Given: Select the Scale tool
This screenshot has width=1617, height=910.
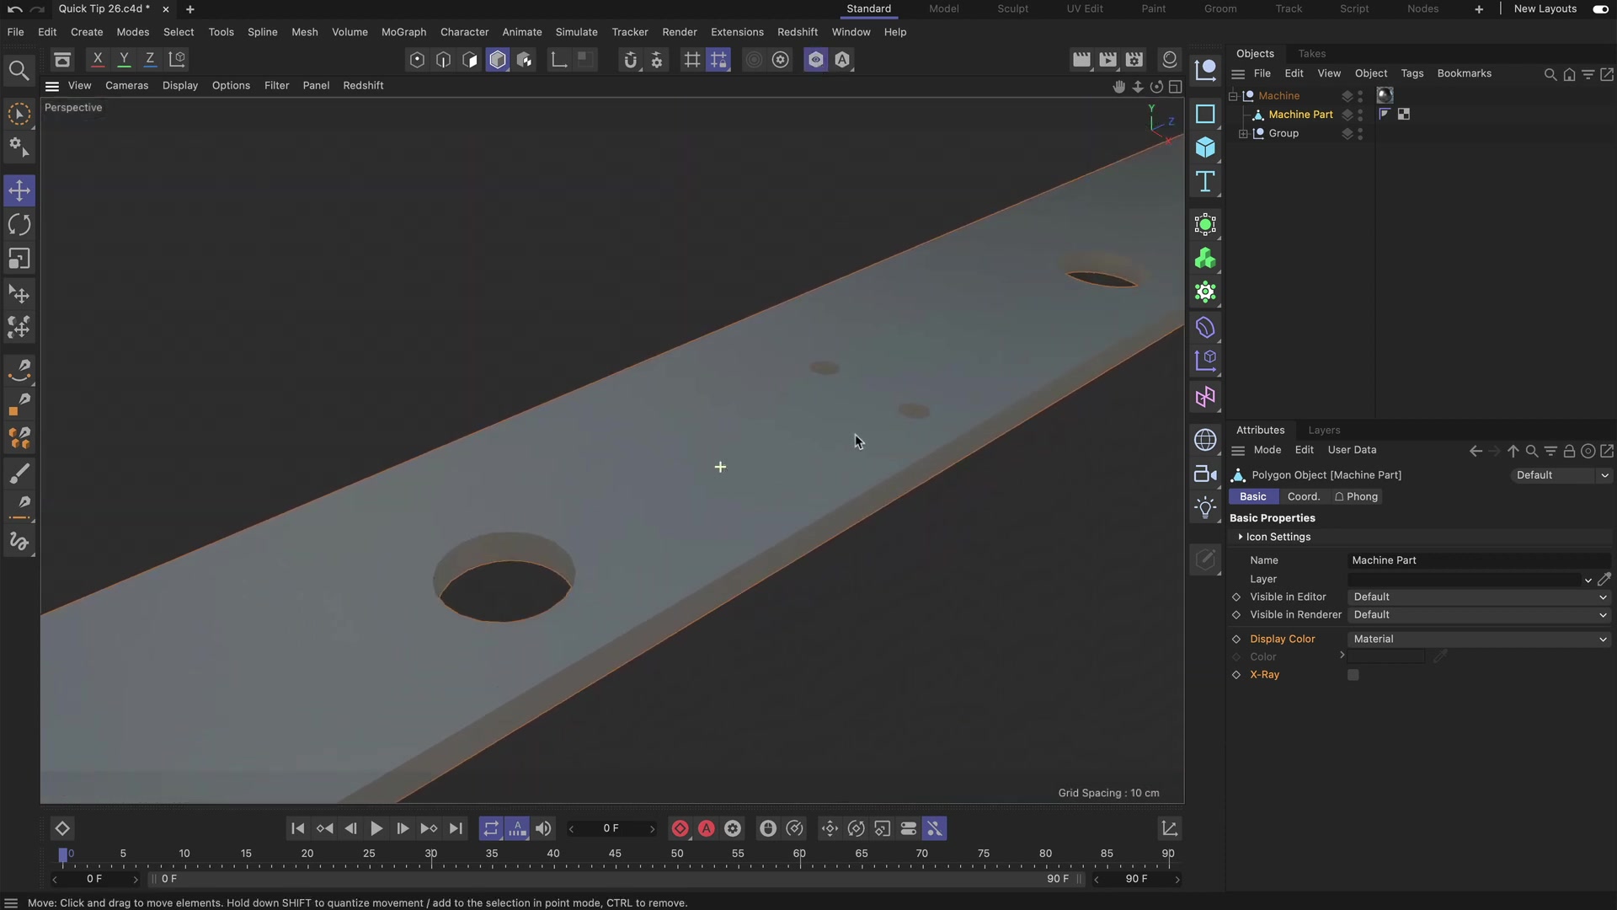Looking at the screenshot, I should [x=19, y=258].
